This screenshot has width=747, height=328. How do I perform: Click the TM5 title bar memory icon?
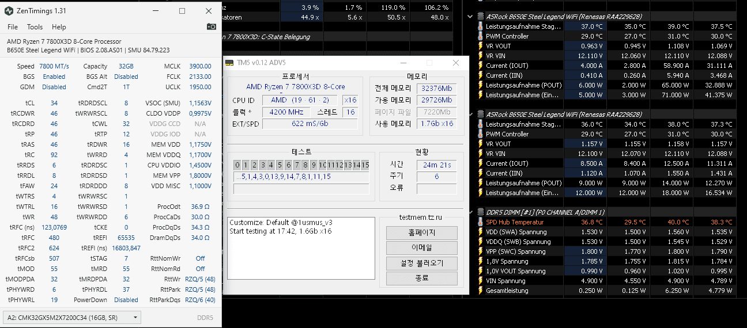(x=229, y=62)
